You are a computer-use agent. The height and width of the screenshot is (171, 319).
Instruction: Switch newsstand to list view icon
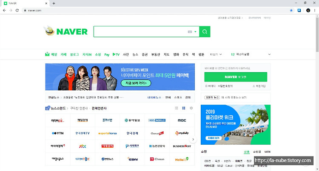(x=177, y=108)
